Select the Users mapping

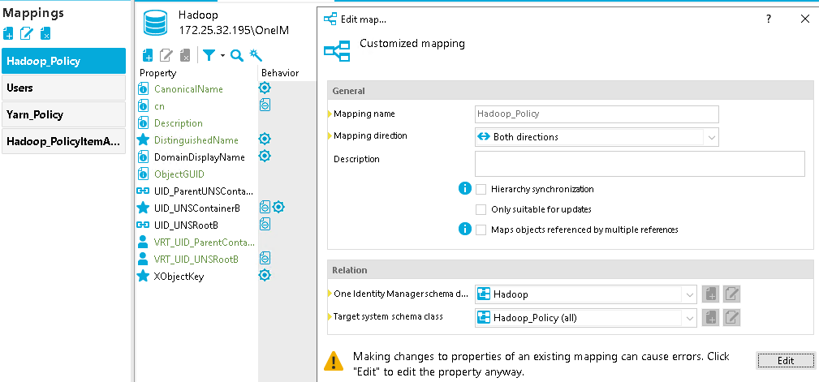pyautogui.click(x=64, y=88)
